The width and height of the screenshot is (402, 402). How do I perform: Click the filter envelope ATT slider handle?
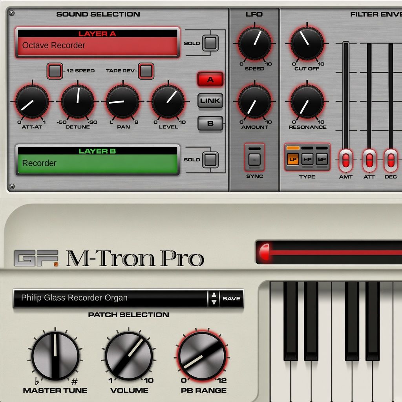point(369,161)
